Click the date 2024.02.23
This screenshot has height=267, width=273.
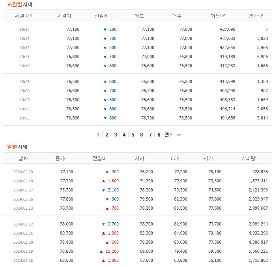(x=23, y=208)
